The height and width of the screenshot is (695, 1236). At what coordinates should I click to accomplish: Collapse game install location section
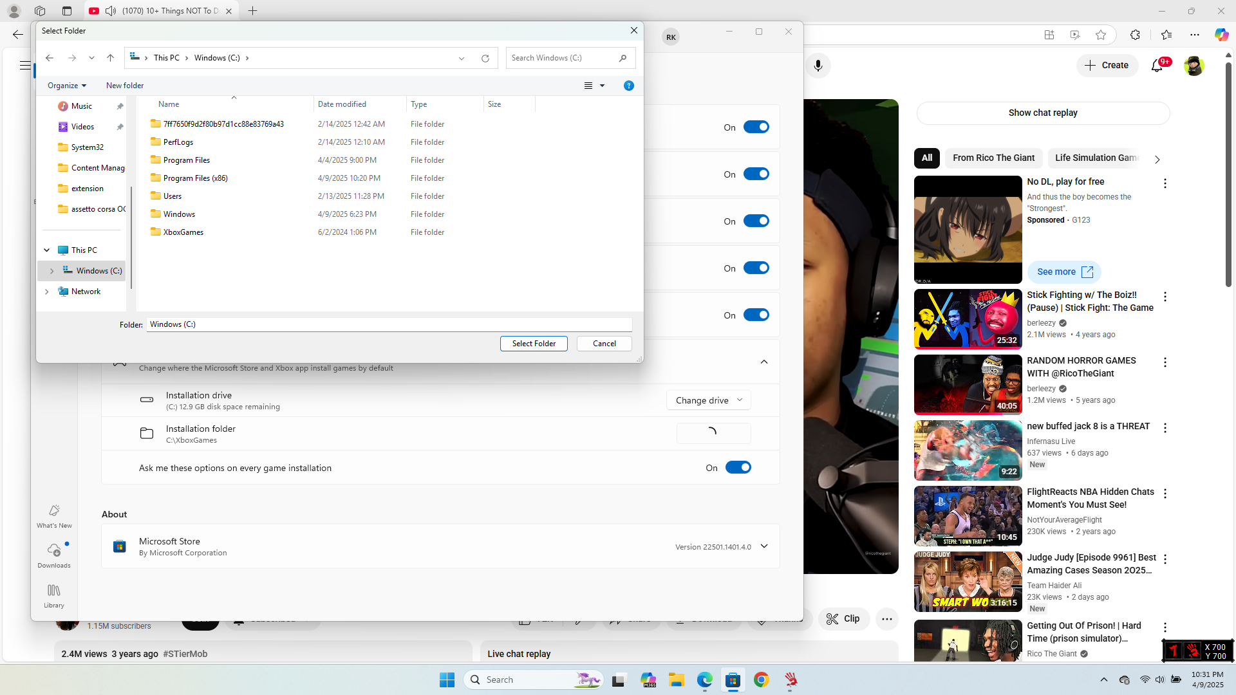coord(764,362)
